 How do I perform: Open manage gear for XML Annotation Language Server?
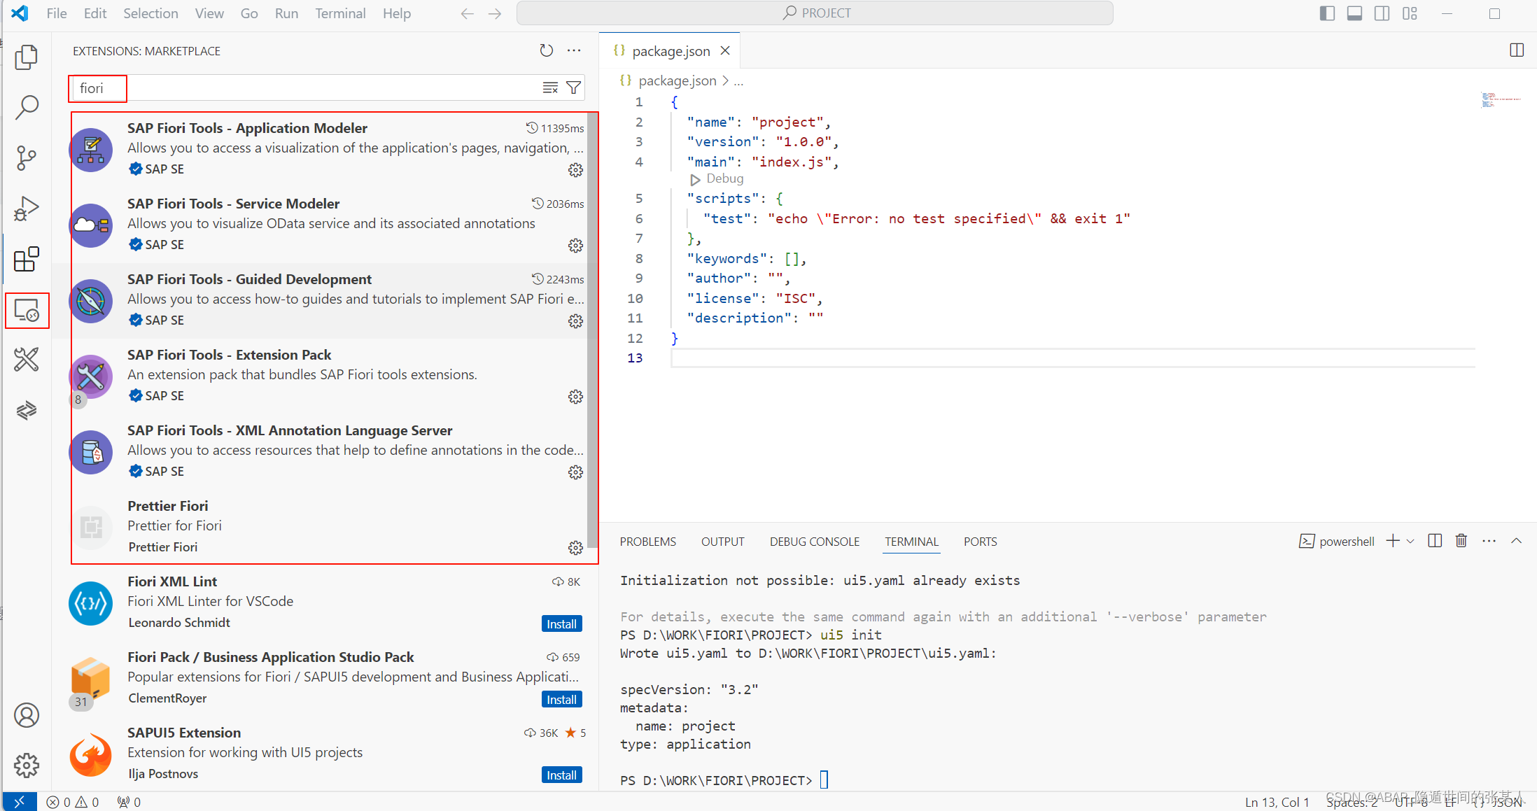point(575,472)
